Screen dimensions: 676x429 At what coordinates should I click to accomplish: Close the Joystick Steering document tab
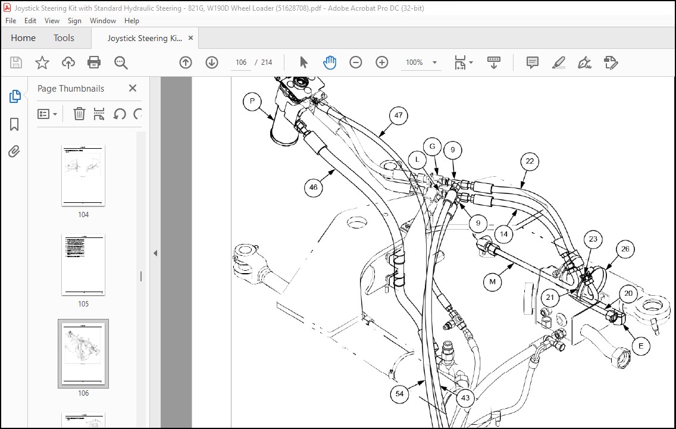pos(190,38)
